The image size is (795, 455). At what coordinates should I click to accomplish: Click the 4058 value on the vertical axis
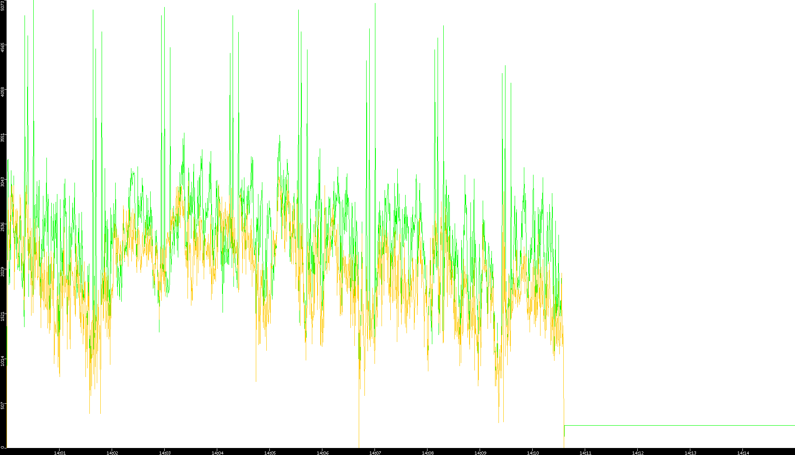pyautogui.click(x=3, y=92)
